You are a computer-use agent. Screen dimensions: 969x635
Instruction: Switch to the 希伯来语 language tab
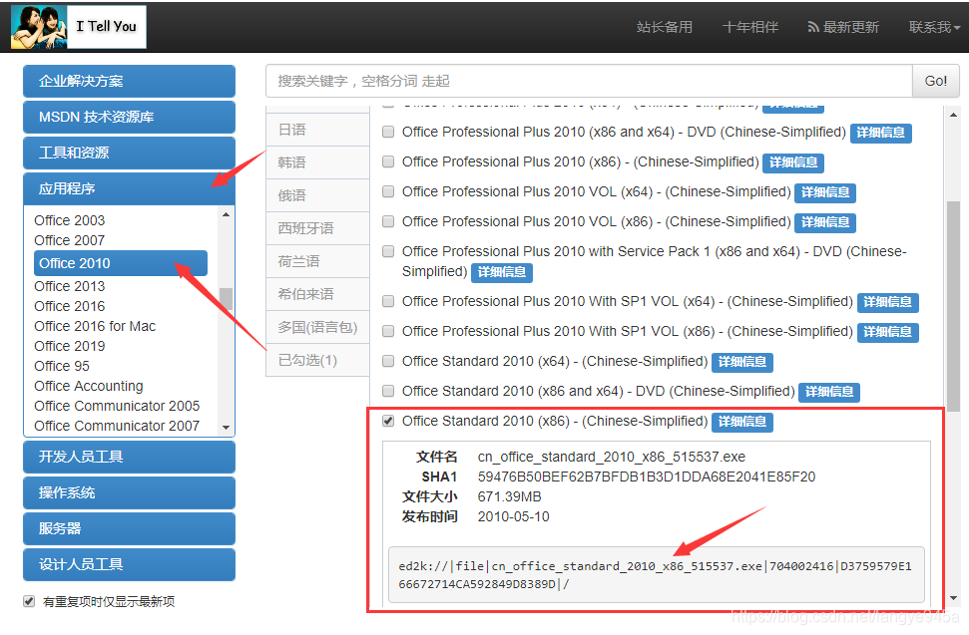point(317,294)
